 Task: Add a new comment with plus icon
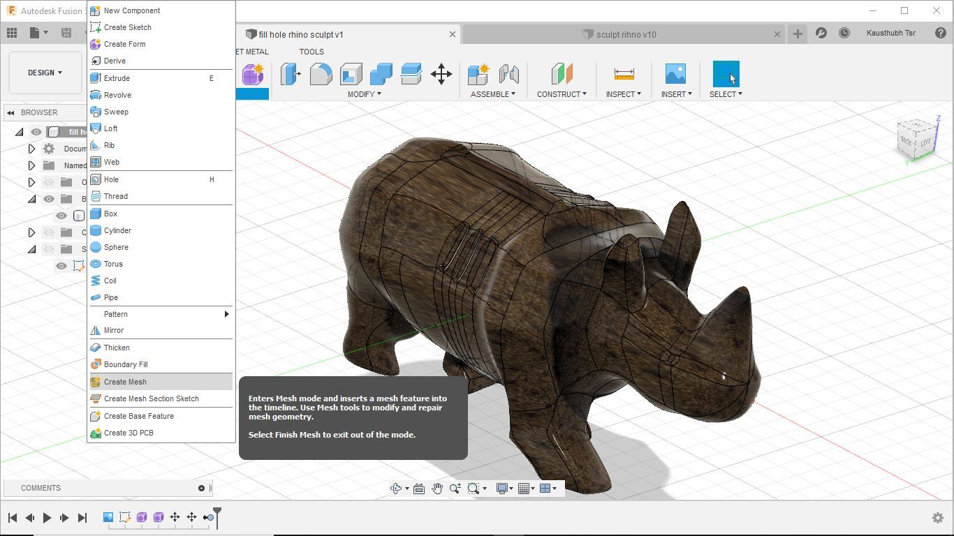coord(201,489)
